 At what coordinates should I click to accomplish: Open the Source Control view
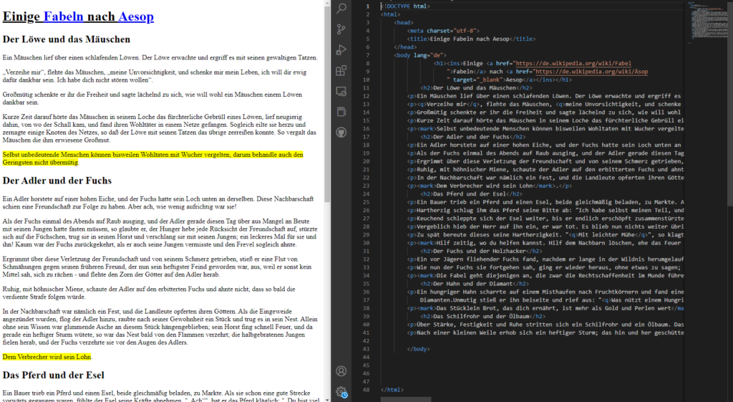[341, 29]
